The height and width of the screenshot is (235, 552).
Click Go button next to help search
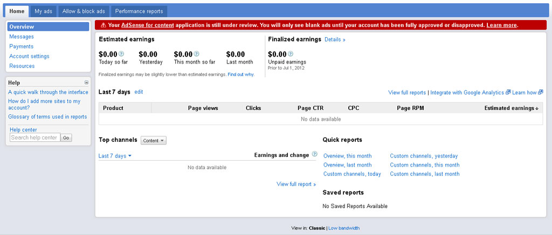pyautogui.click(x=66, y=138)
